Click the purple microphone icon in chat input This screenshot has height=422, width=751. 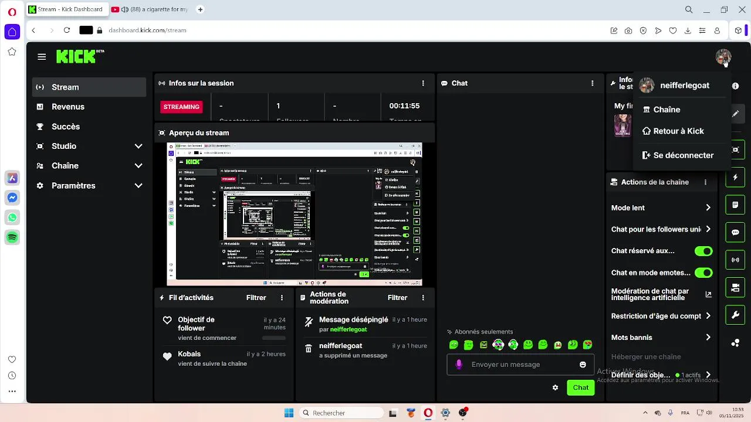click(459, 365)
